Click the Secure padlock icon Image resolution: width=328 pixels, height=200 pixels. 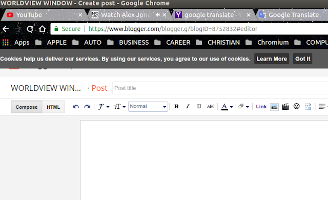click(56, 29)
